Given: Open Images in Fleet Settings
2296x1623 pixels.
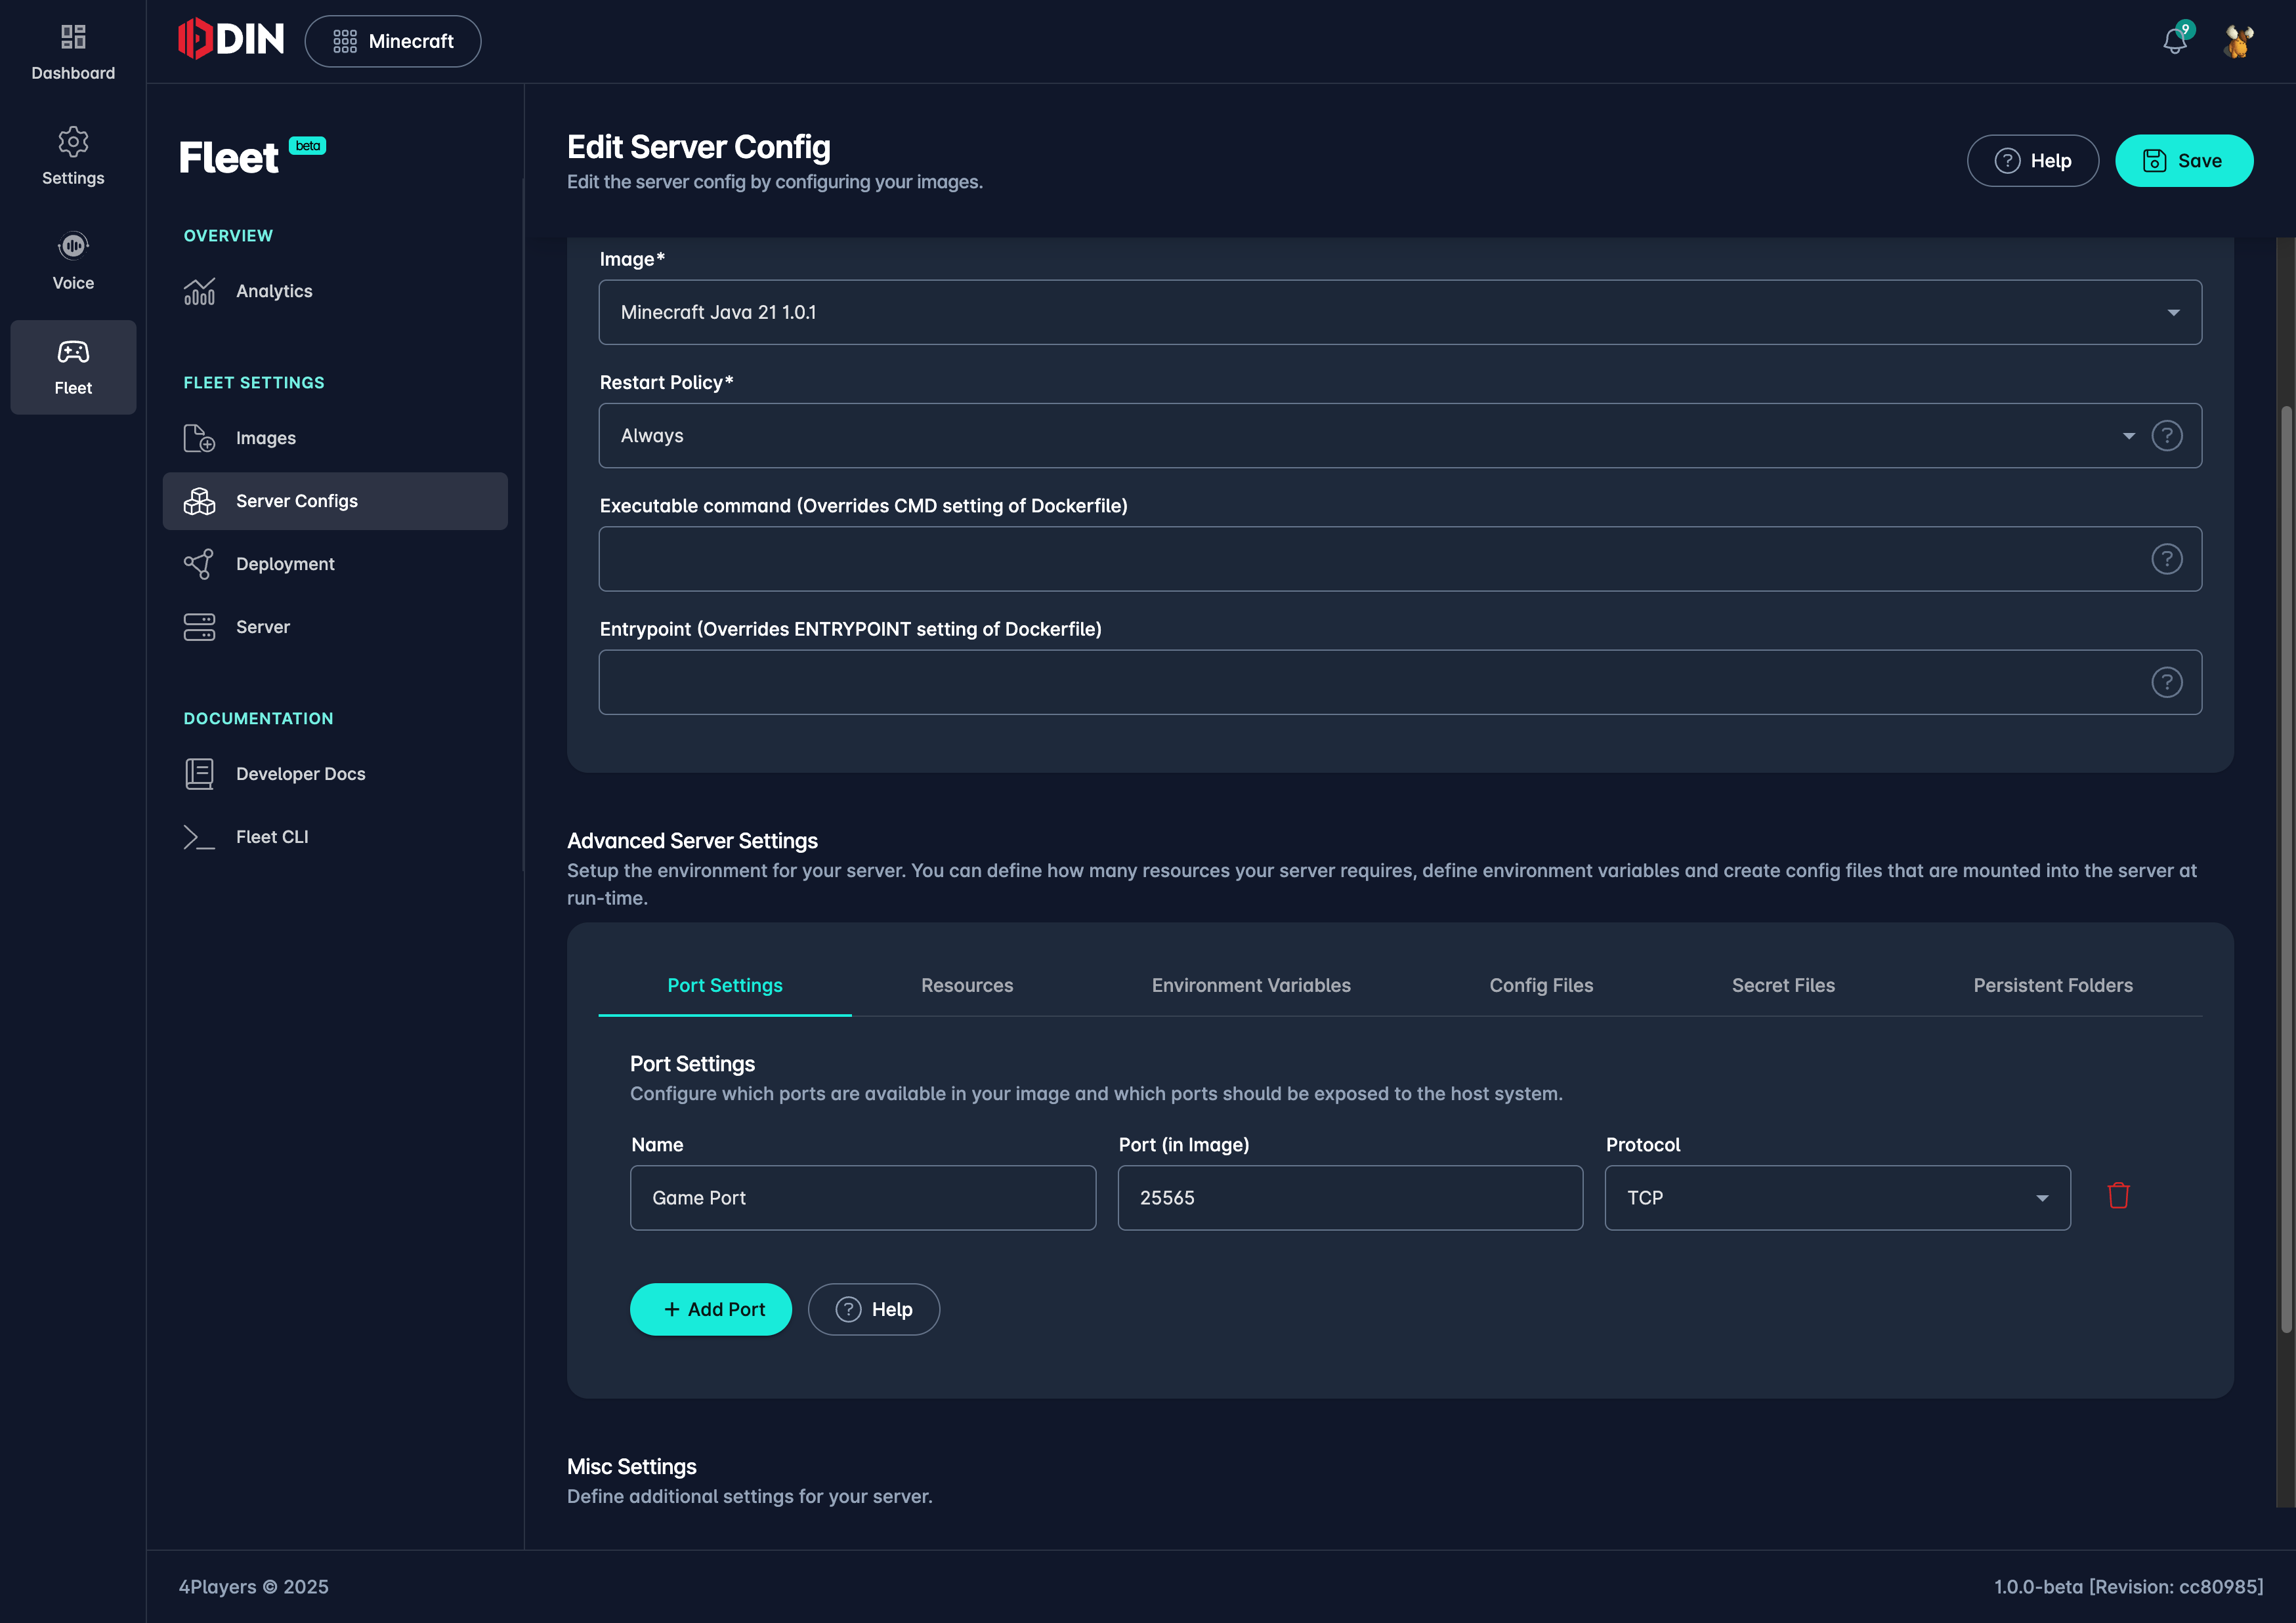Looking at the screenshot, I should pos(335,438).
